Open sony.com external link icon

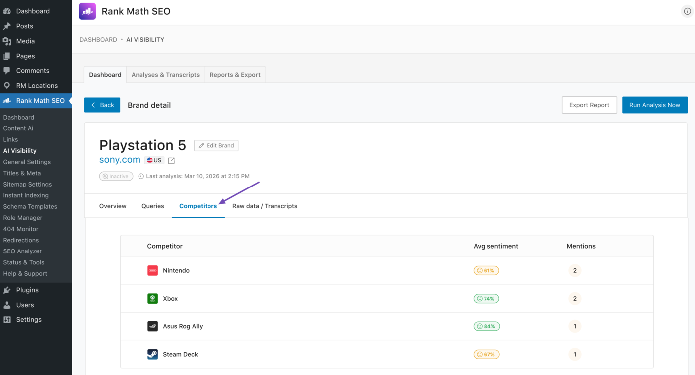[171, 160]
